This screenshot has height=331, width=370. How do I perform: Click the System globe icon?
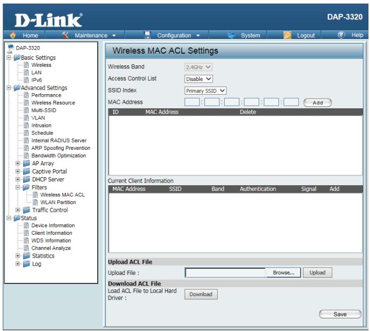point(231,35)
